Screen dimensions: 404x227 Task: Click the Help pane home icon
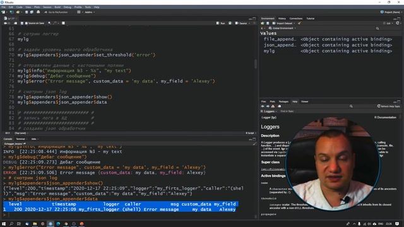(x=273, y=107)
